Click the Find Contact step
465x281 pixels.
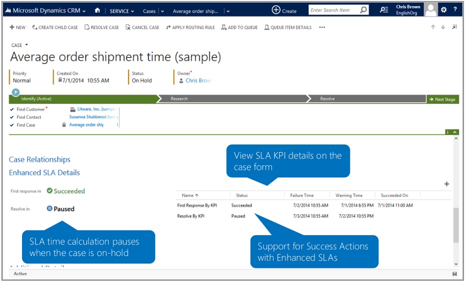tap(29, 117)
